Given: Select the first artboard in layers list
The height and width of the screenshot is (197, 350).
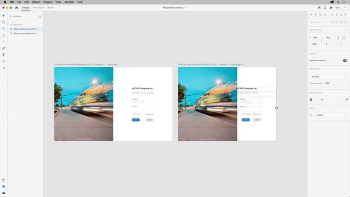Looking at the screenshot, I should (26, 29).
